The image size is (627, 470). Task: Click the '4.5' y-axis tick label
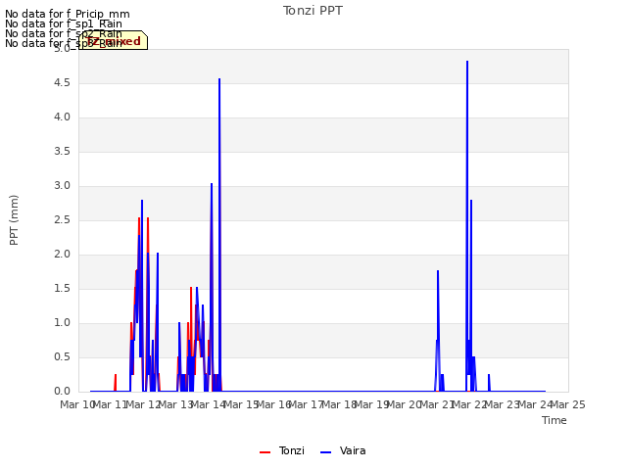pos(62,82)
